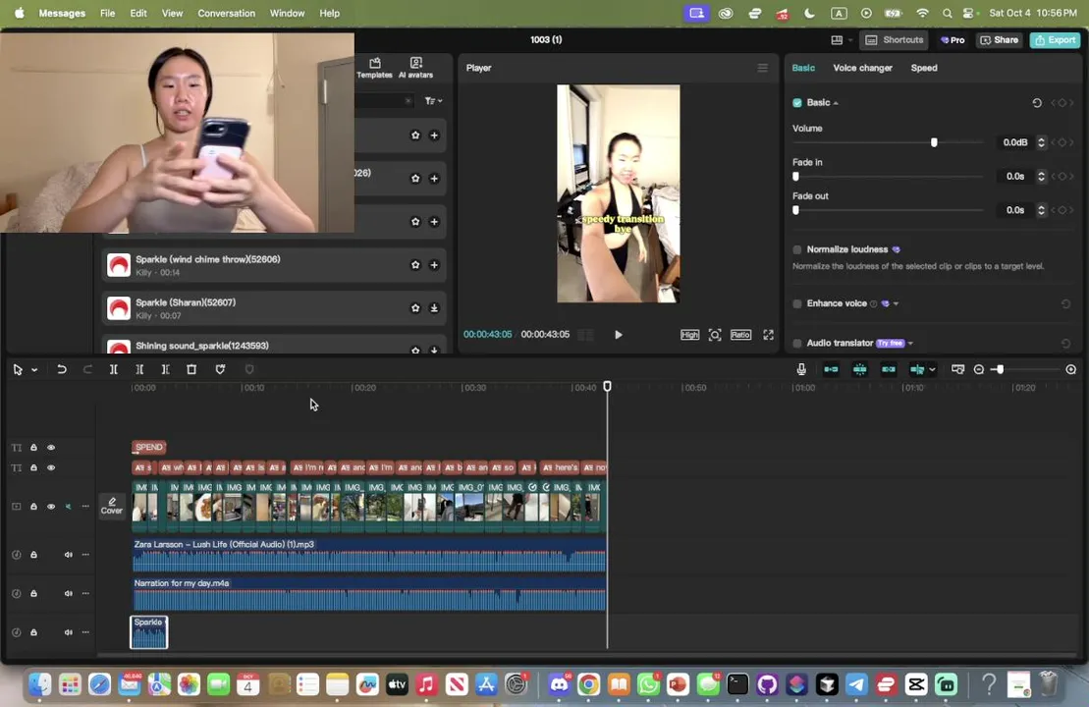Switch to the Speed tab

(x=924, y=68)
